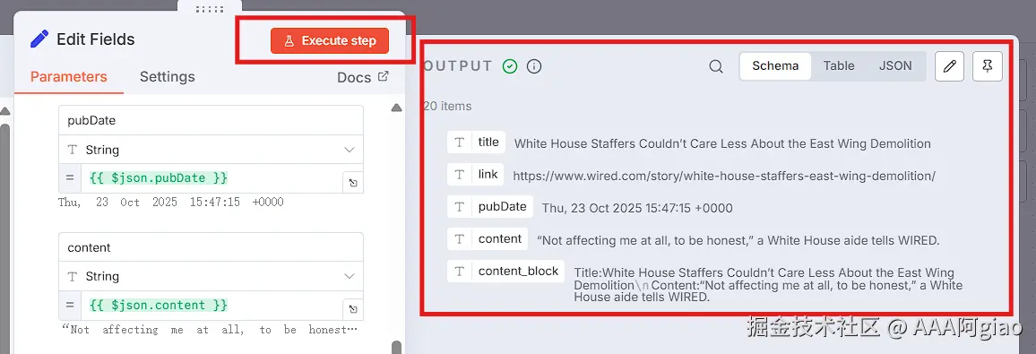
Task: Click the '20 items' count label
Action: click(x=447, y=107)
